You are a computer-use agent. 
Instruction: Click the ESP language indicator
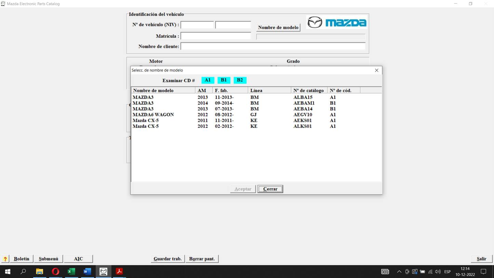[447, 272]
